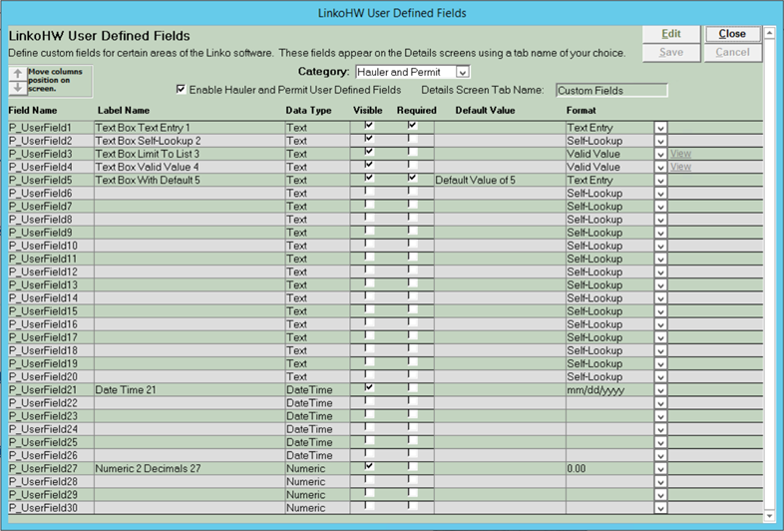Click the mm/dd/yyyy format value
This screenshot has height=531, width=784.
tap(595, 390)
